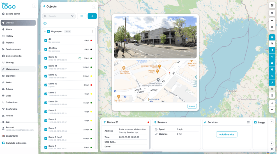Click the follow icon next to Demo 10
Screen dimensions: 277x154
[x=80, y=58]
